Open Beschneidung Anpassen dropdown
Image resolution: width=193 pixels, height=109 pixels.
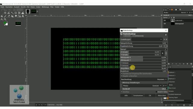[144, 79]
